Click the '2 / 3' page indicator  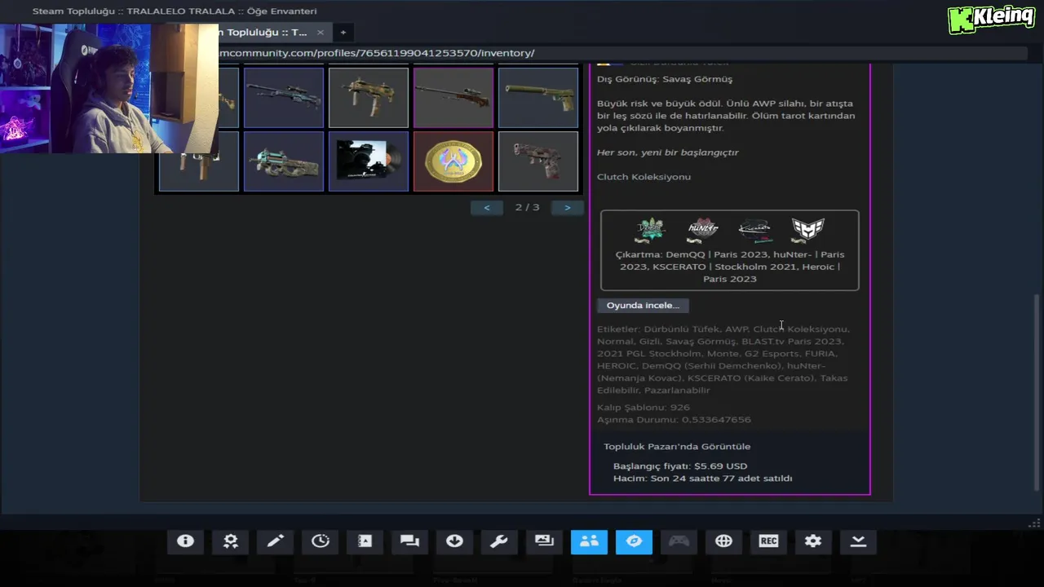(x=527, y=207)
